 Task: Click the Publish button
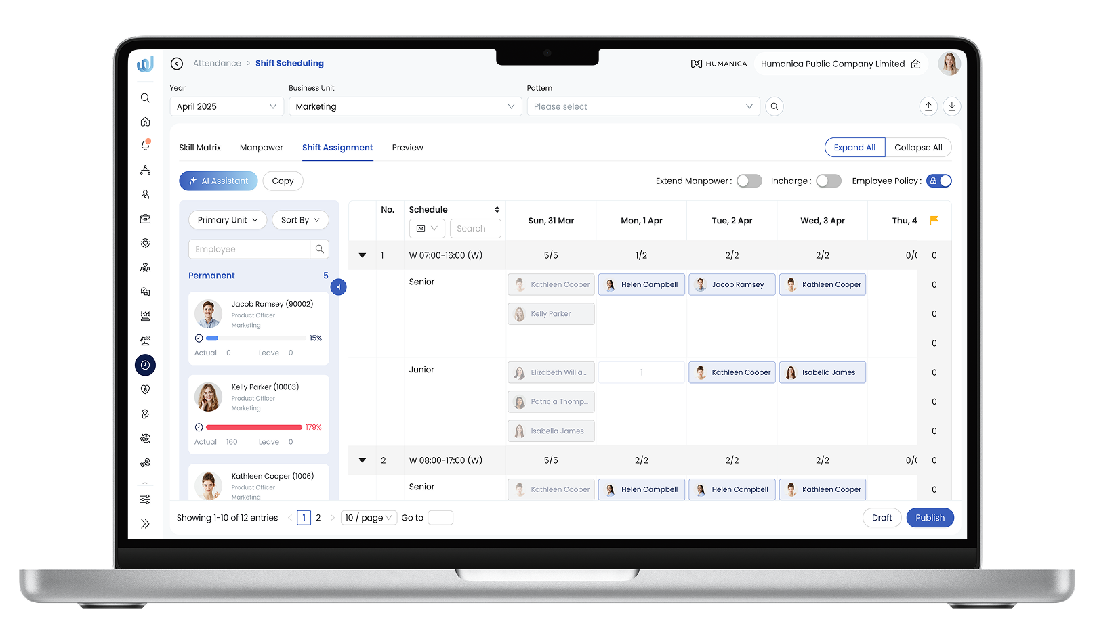(930, 518)
